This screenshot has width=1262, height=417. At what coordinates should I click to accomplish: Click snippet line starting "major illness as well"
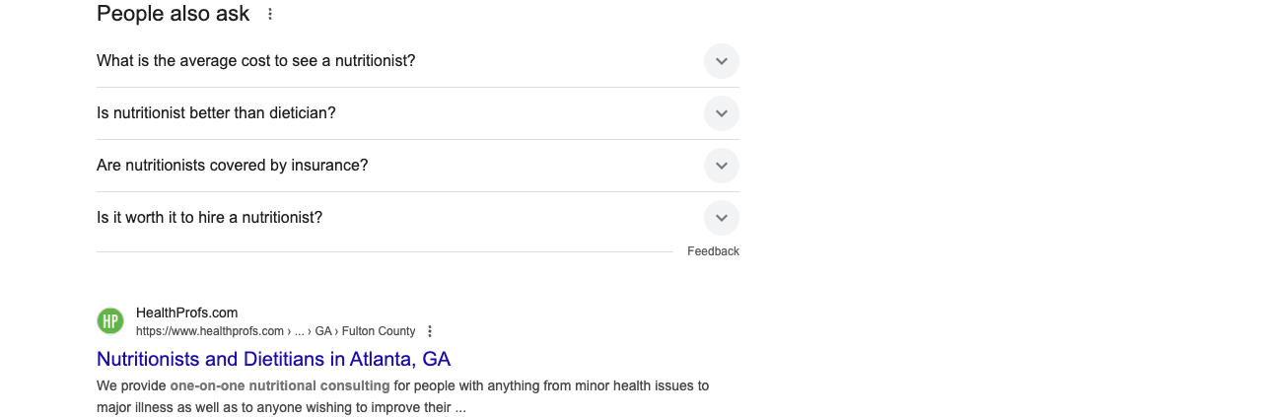click(x=281, y=407)
